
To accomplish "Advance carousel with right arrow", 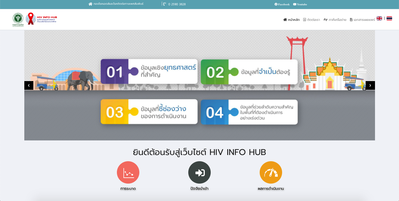I will coord(370,85).
